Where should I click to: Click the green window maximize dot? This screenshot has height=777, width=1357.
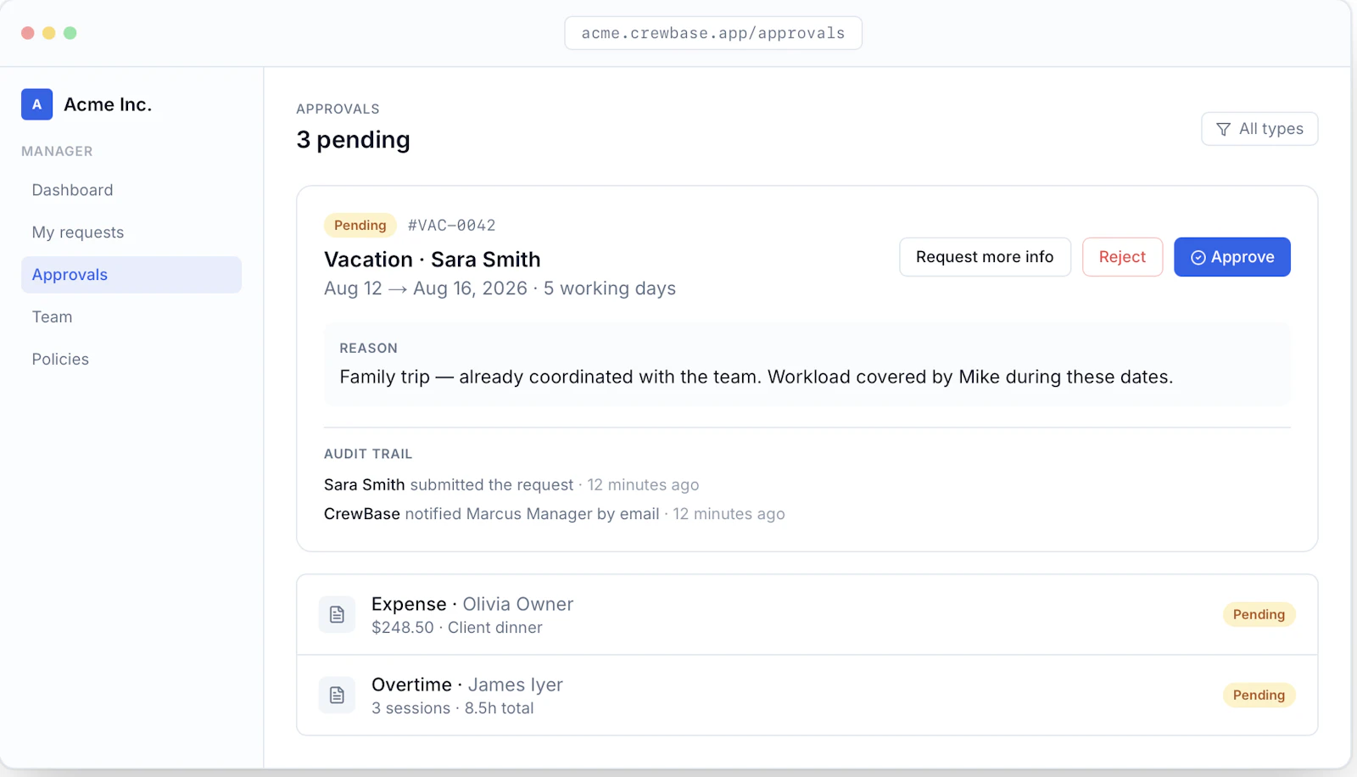click(70, 33)
